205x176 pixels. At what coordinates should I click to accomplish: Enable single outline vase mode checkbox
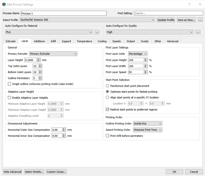point(9,84)
